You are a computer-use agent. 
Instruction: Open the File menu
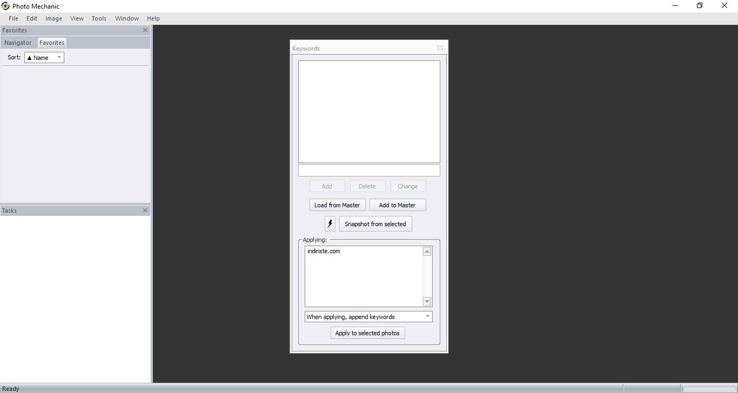point(14,18)
